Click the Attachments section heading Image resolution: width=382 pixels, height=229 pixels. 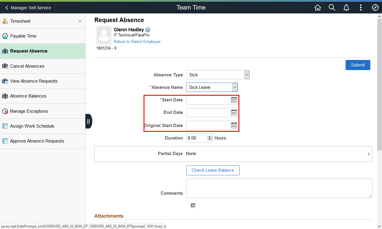109,216
